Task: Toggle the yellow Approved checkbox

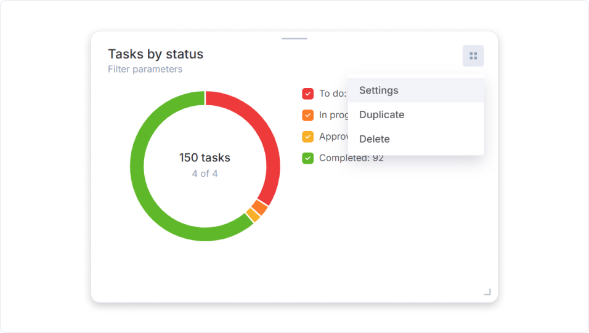Action: 308,137
